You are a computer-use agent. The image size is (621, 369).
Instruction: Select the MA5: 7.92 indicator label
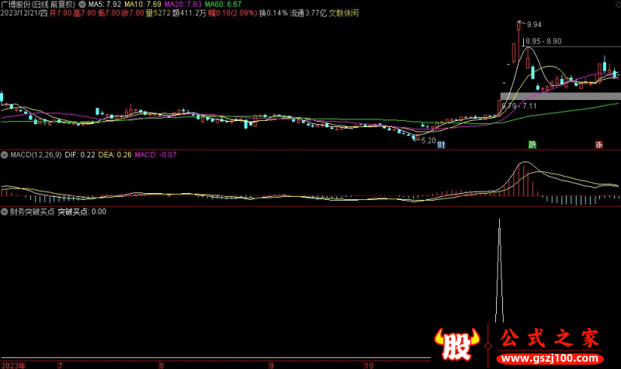[105, 5]
